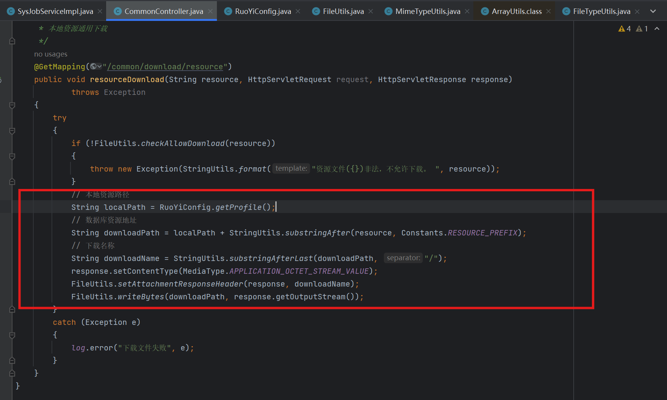Close the FileTypeUtils.java tab
Viewport: 667px width, 400px height.
click(x=637, y=11)
